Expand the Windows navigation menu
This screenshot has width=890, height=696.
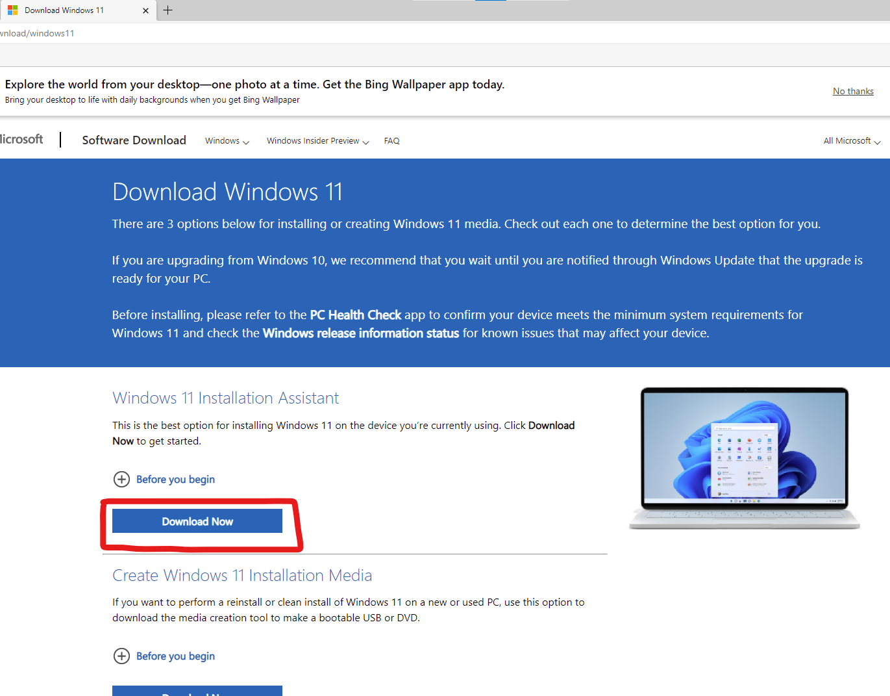(x=227, y=141)
